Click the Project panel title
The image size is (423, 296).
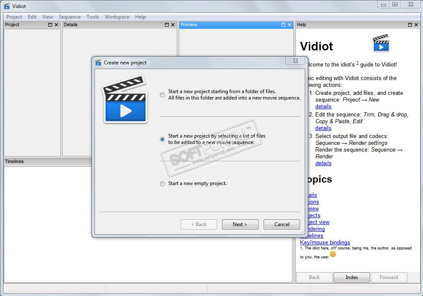tap(12, 25)
